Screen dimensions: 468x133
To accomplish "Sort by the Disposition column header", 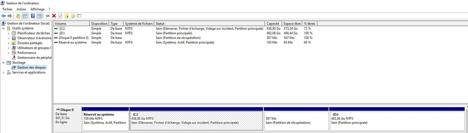I will [99, 24].
